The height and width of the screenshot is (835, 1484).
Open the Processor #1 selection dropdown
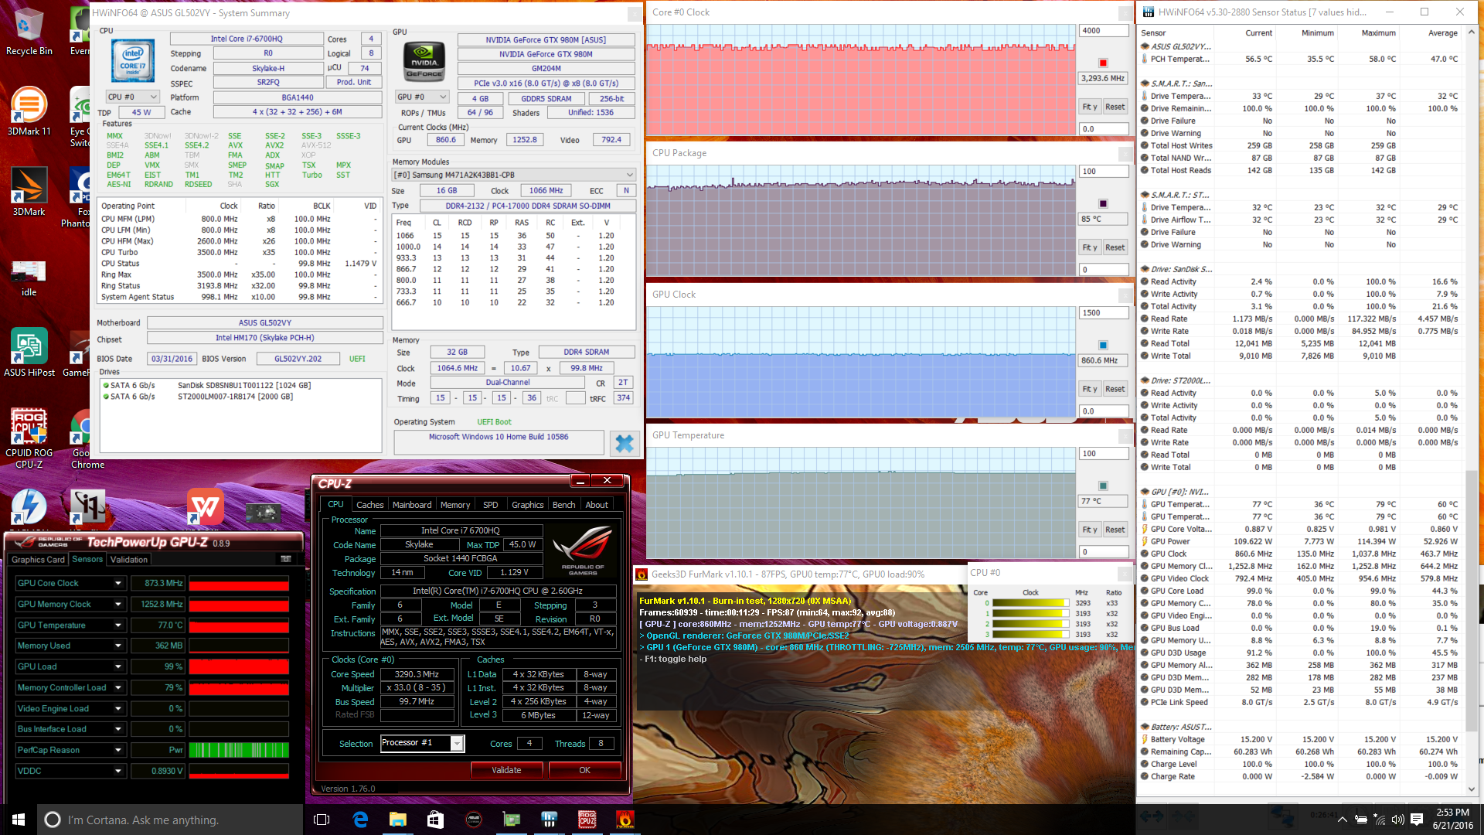[457, 744]
